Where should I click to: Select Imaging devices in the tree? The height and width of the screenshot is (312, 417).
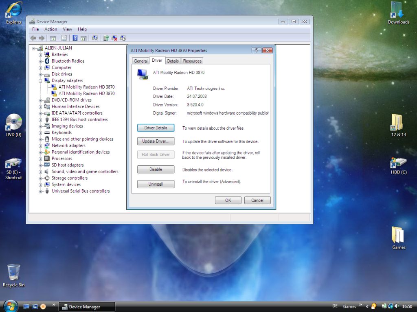pos(67,126)
